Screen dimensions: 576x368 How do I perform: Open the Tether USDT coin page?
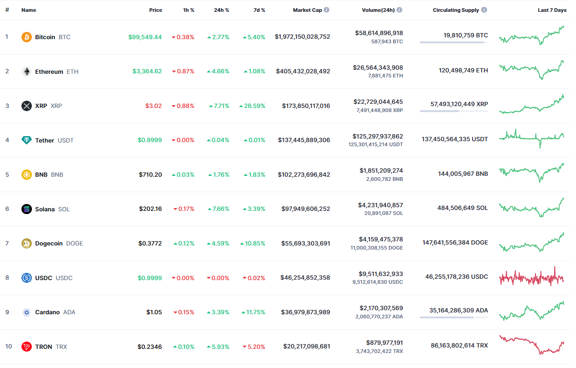coord(47,140)
